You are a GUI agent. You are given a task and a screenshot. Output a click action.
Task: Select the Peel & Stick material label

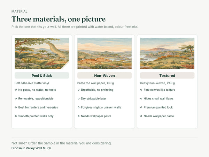(42, 76)
